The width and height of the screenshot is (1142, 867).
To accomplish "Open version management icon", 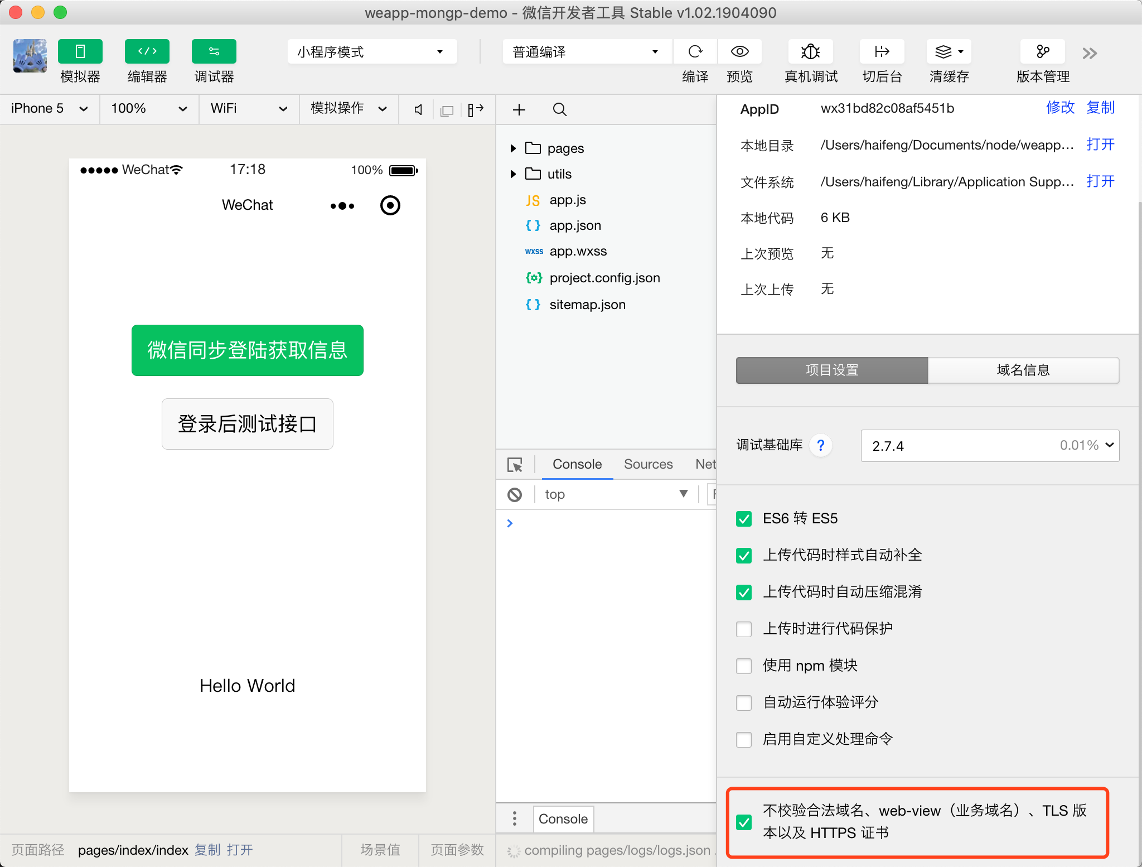I will (x=1042, y=52).
